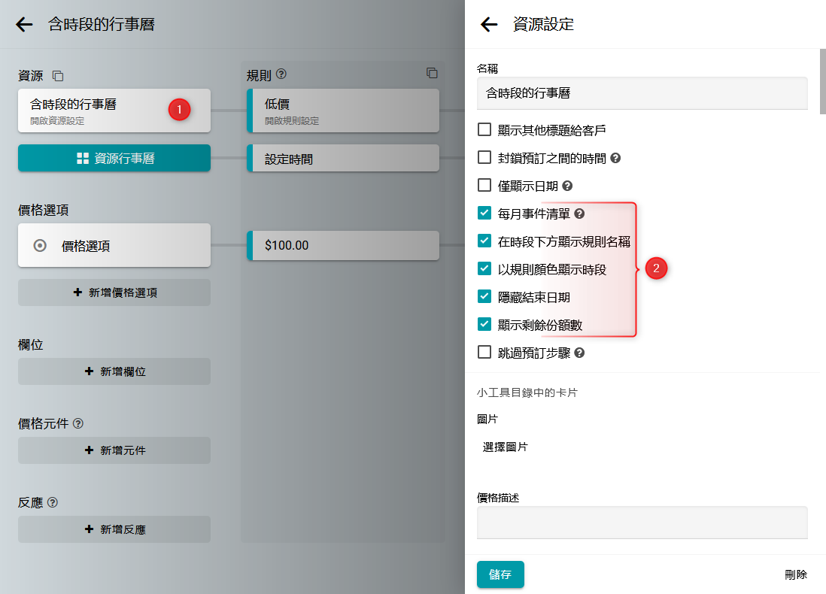Click the copy icon next to 資源
Image resolution: width=826 pixels, height=594 pixels.
tap(58, 76)
